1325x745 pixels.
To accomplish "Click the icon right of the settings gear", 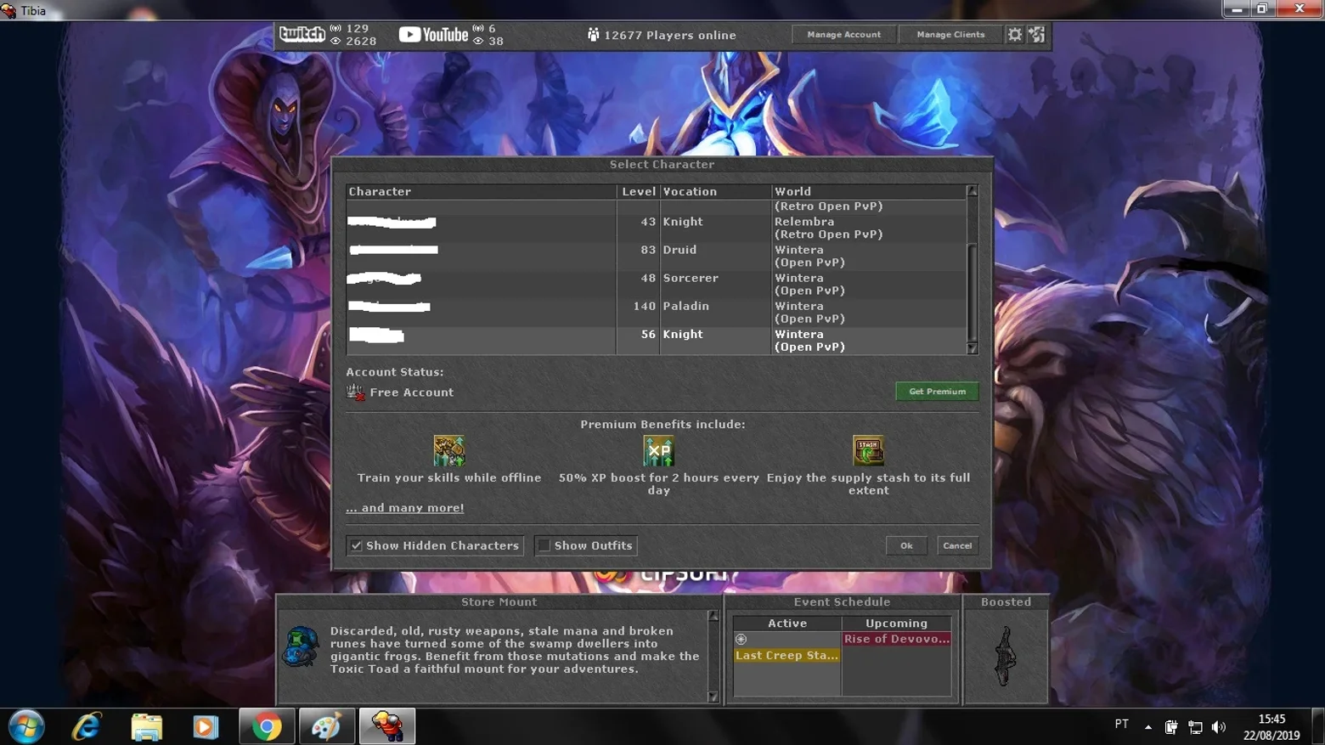I will pos(1037,34).
